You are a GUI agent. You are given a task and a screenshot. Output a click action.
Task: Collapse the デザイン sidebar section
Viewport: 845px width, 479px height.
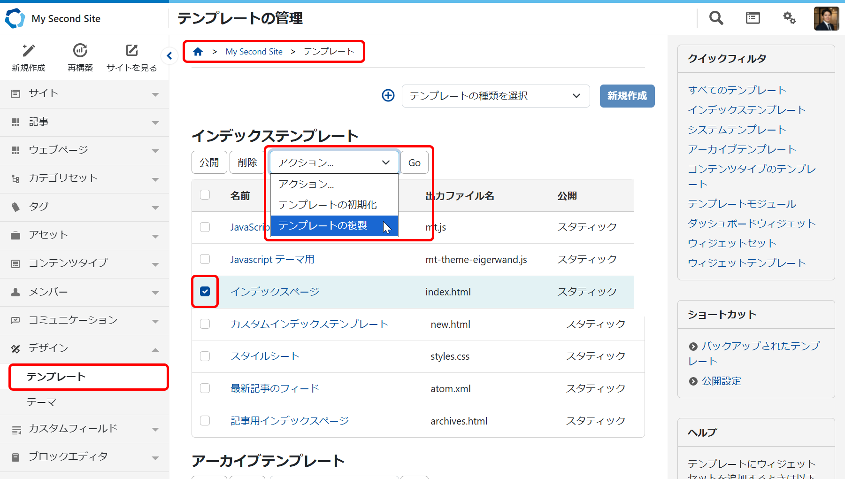point(84,348)
